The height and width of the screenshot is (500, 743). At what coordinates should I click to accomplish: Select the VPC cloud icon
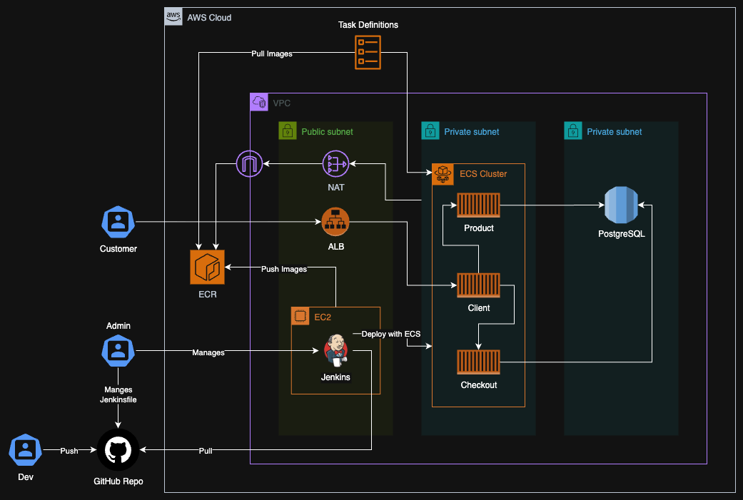[x=259, y=102]
